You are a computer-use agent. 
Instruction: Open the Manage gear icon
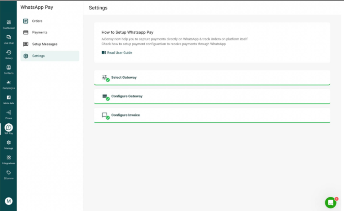coord(9,143)
